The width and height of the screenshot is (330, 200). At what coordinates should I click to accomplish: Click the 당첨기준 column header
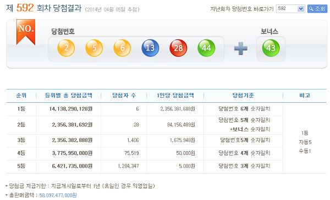(x=243, y=96)
